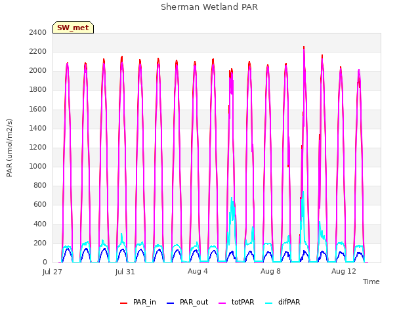420x315 pixels.
Task: Click the tallest PAR peak above 2200
Action: point(304,48)
